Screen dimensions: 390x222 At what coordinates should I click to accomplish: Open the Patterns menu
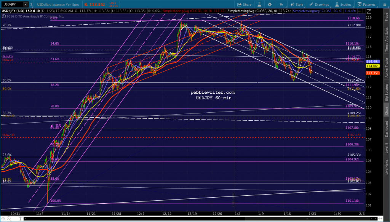tap(366, 5)
